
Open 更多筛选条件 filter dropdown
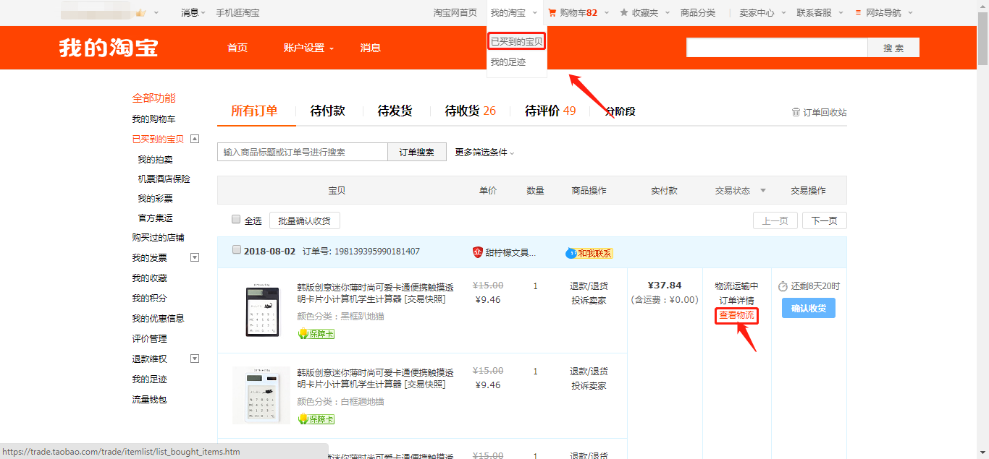tap(484, 152)
